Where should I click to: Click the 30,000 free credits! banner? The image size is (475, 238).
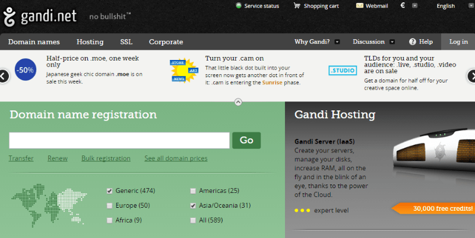(433, 208)
